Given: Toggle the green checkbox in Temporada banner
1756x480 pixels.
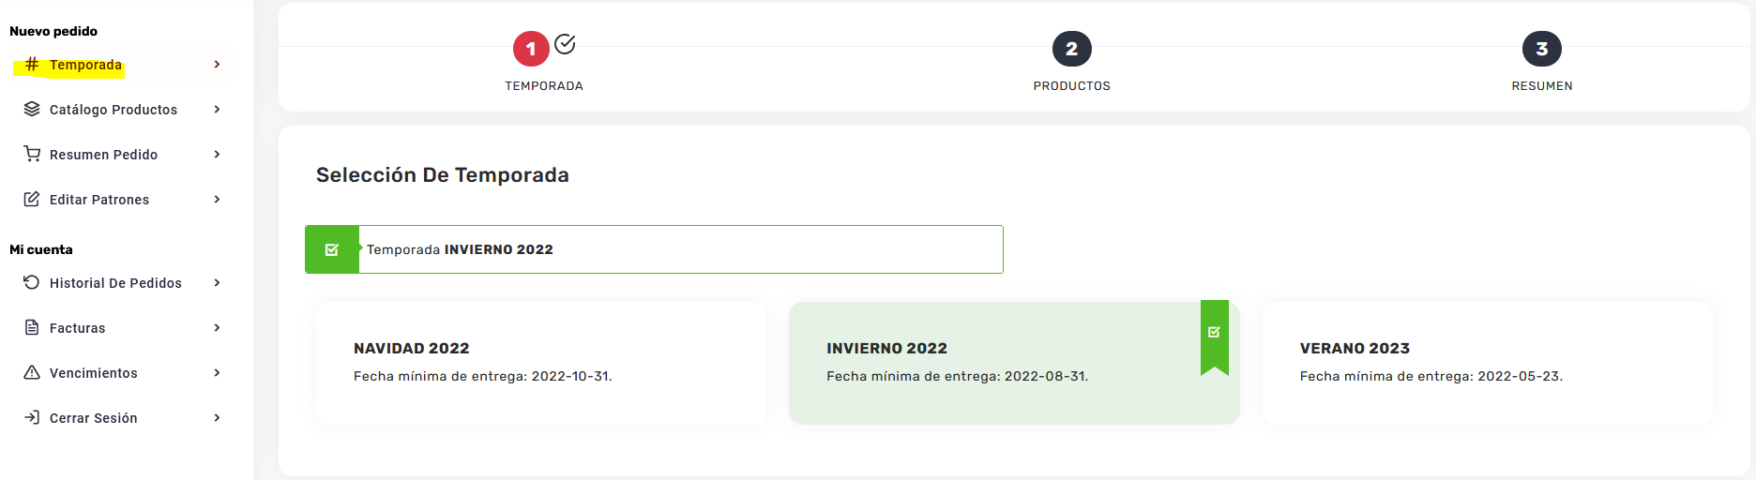Looking at the screenshot, I should click(332, 249).
